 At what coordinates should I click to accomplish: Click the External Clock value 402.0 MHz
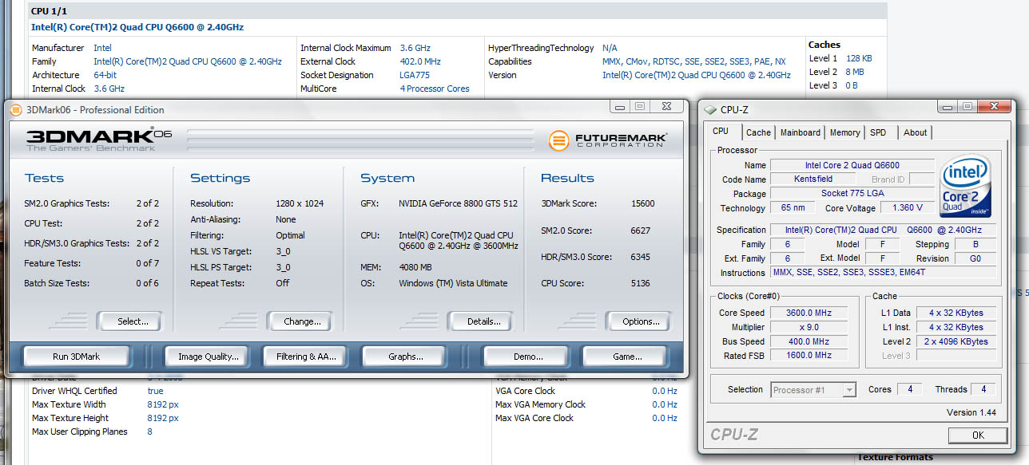(x=420, y=61)
